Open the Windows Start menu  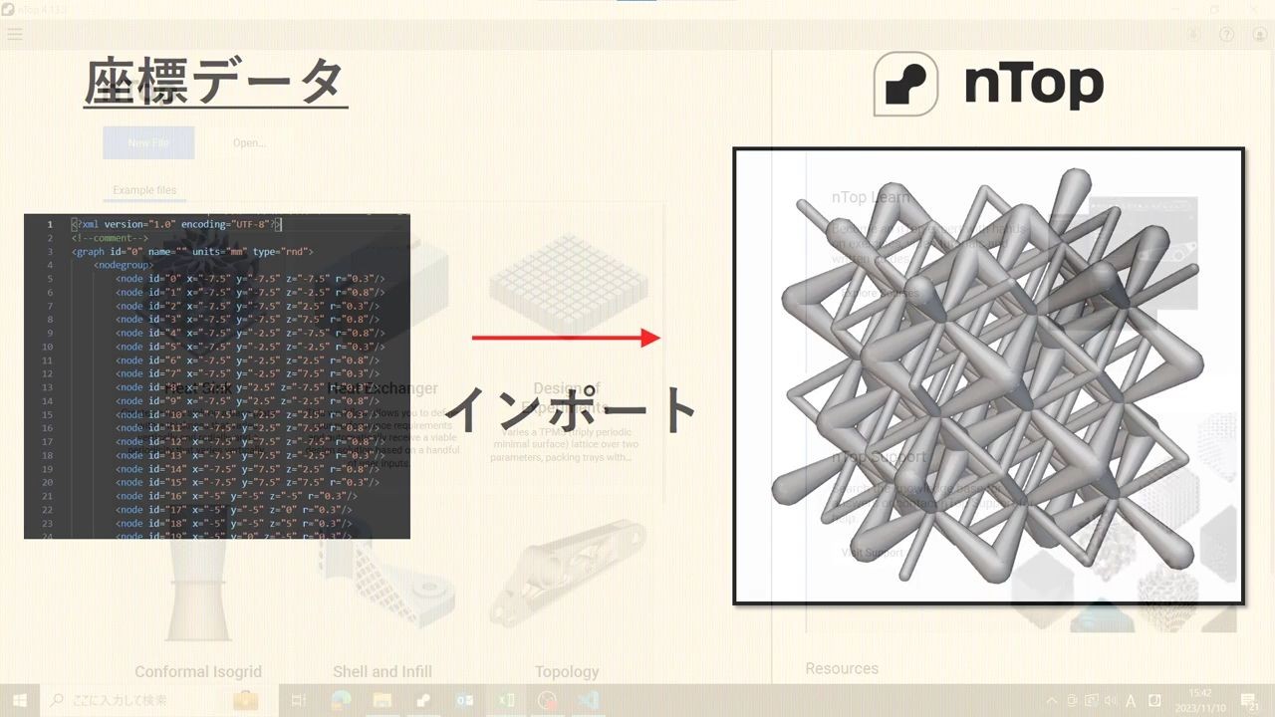coord(20,700)
